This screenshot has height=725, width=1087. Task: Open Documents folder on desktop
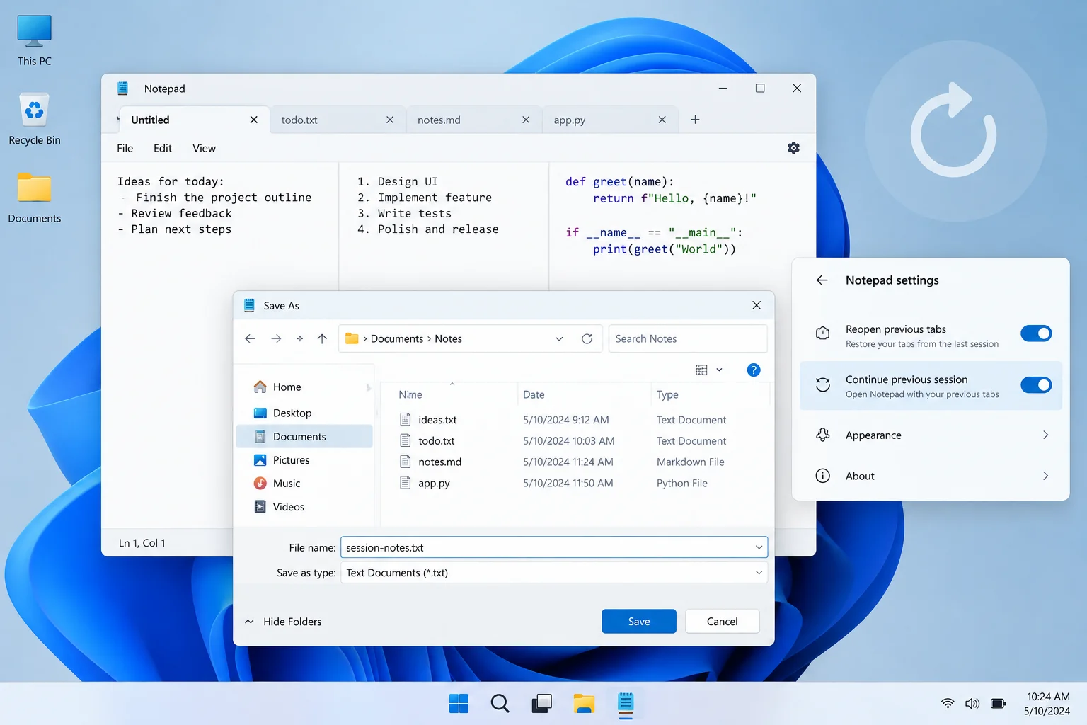[x=35, y=198]
